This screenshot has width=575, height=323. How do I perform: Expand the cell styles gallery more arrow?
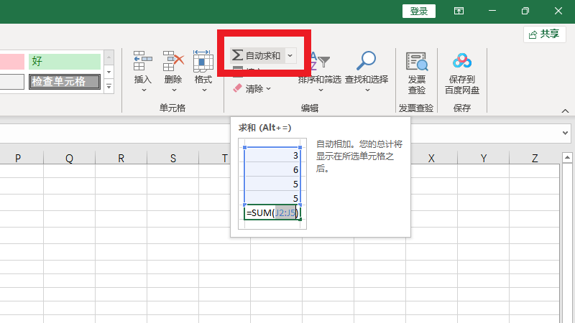click(109, 86)
